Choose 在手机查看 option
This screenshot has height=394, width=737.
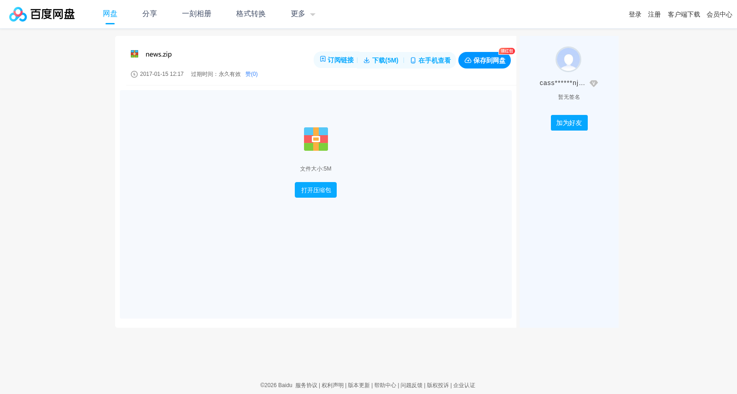430,60
